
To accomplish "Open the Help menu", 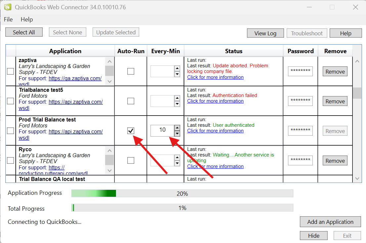I will [x=27, y=19].
